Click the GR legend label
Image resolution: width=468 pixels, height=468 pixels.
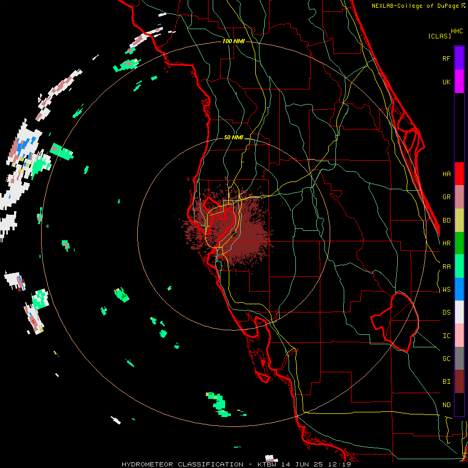click(446, 197)
